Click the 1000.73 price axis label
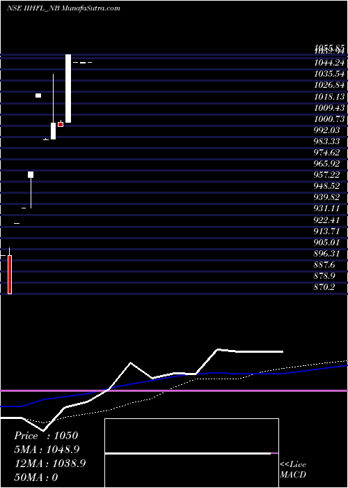Image resolution: width=348 pixels, height=488 pixels. coord(329,119)
